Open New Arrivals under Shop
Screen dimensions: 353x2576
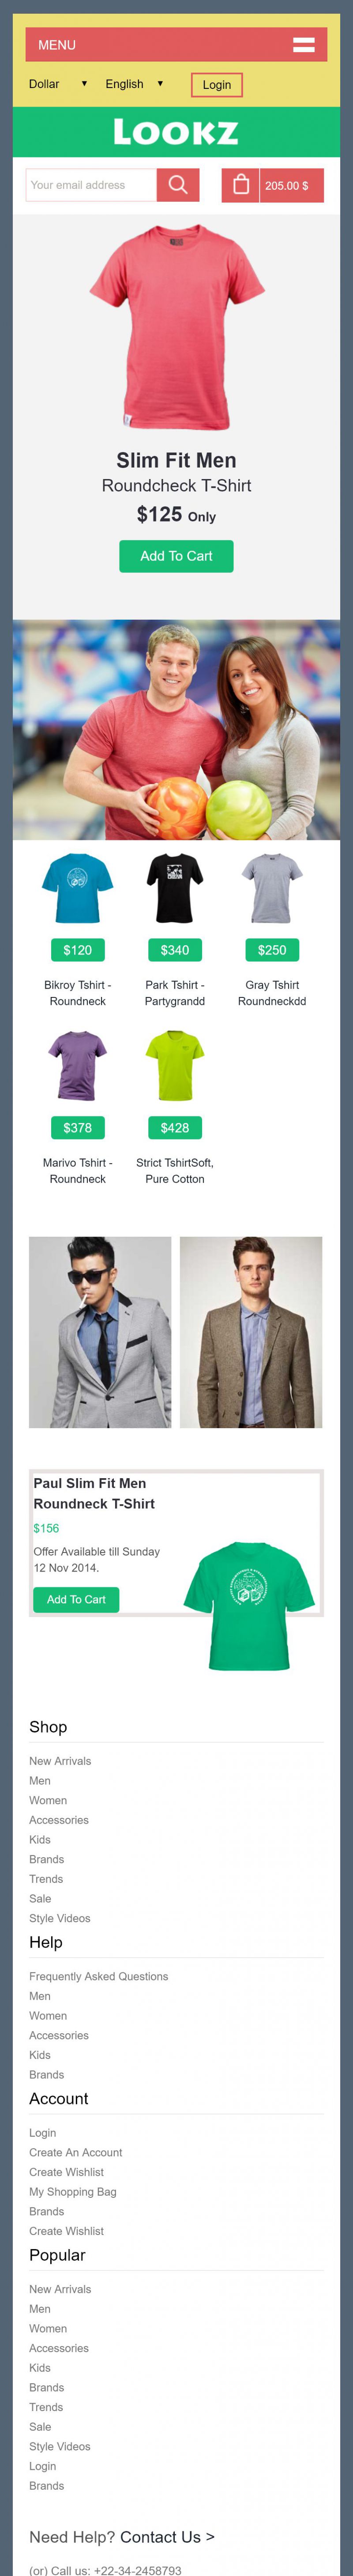pos(60,1761)
